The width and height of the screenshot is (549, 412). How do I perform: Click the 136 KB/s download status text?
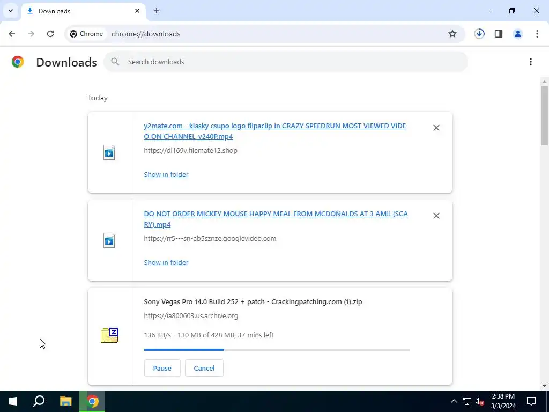click(209, 335)
